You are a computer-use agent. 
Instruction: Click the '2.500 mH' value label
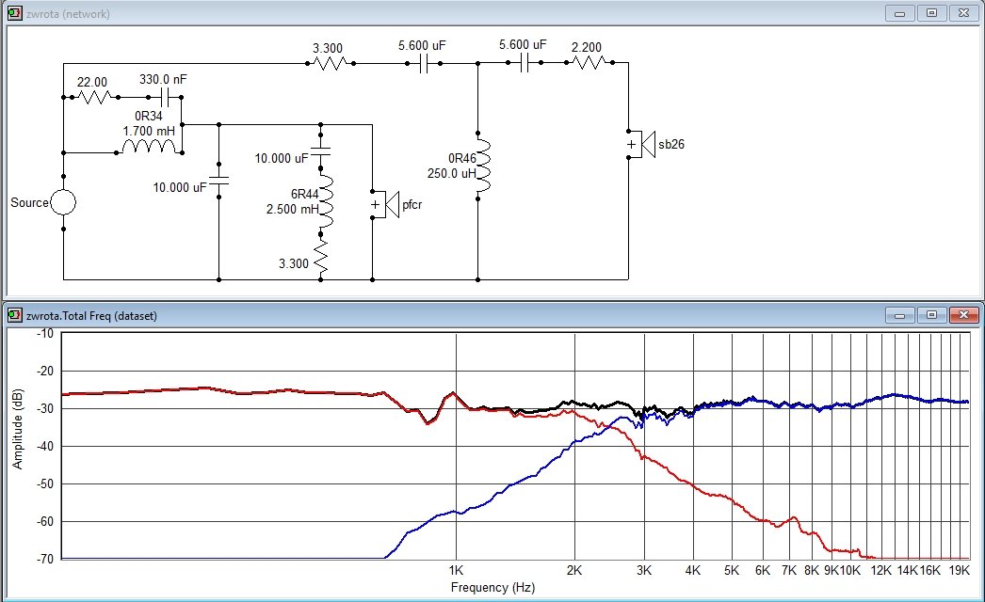tap(292, 209)
